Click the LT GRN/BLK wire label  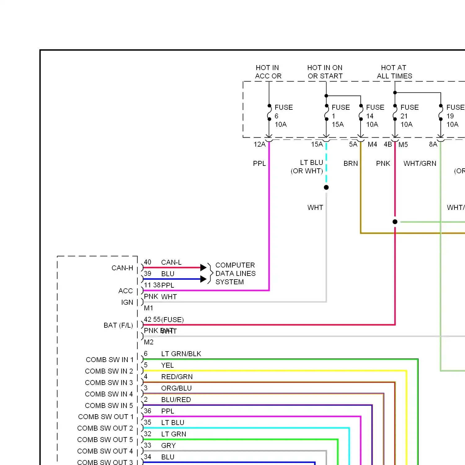click(x=181, y=354)
